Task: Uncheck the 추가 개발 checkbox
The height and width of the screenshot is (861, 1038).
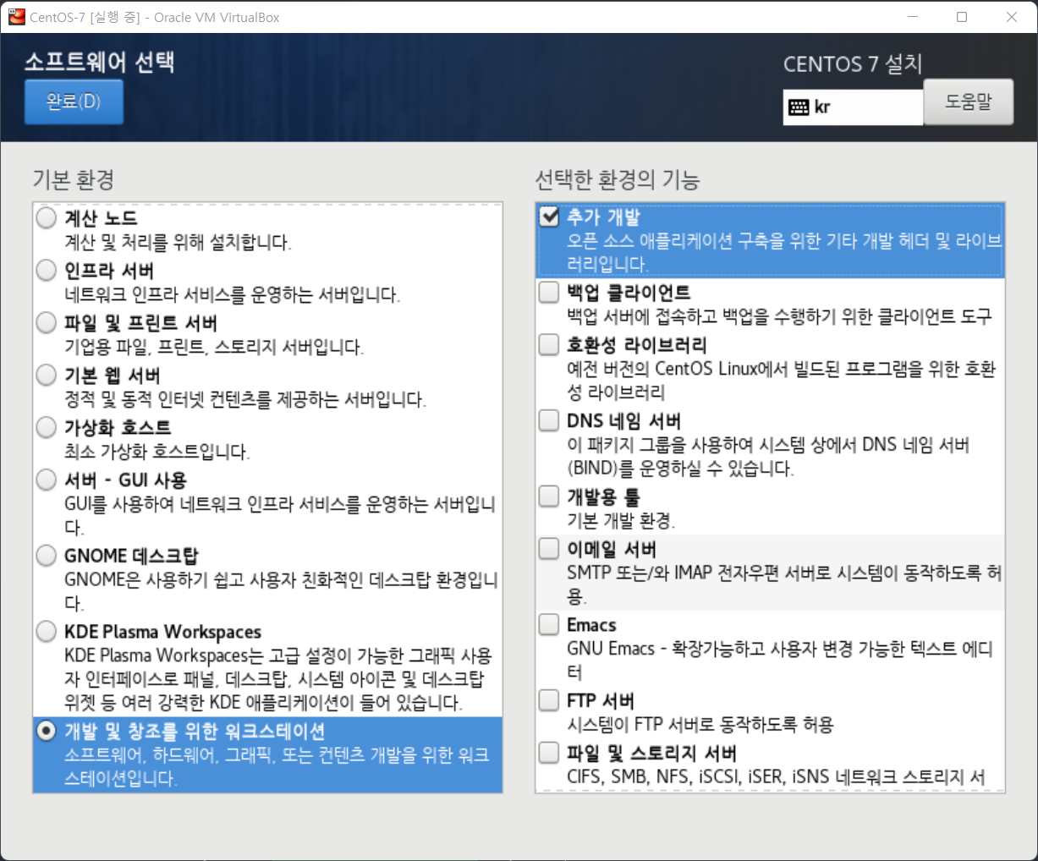Action: coord(549,217)
